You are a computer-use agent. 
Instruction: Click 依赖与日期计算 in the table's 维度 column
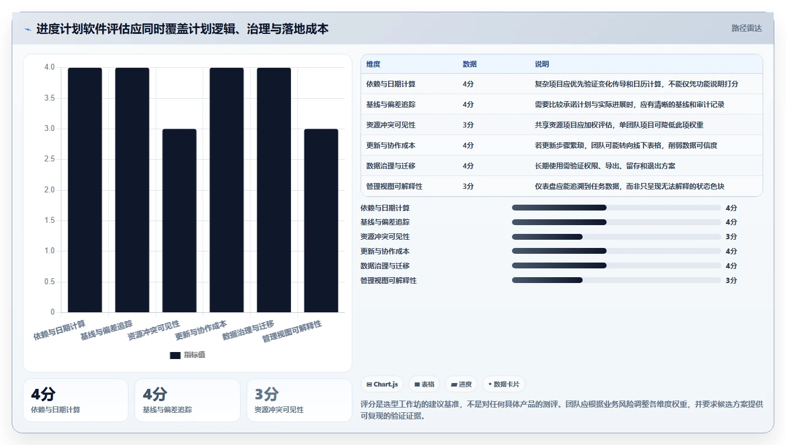391,84
